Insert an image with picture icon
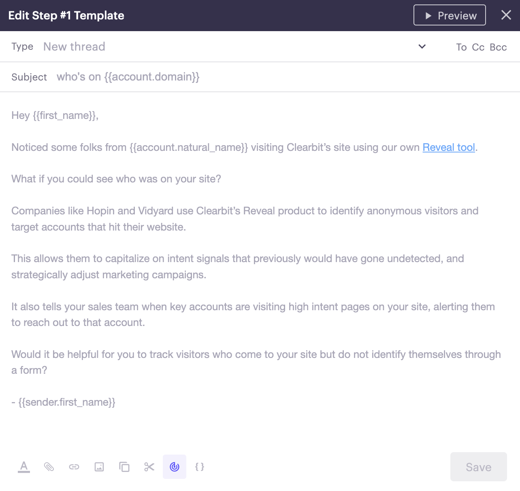Viewport: 520px width, 491px height. (x=99, y=467)
